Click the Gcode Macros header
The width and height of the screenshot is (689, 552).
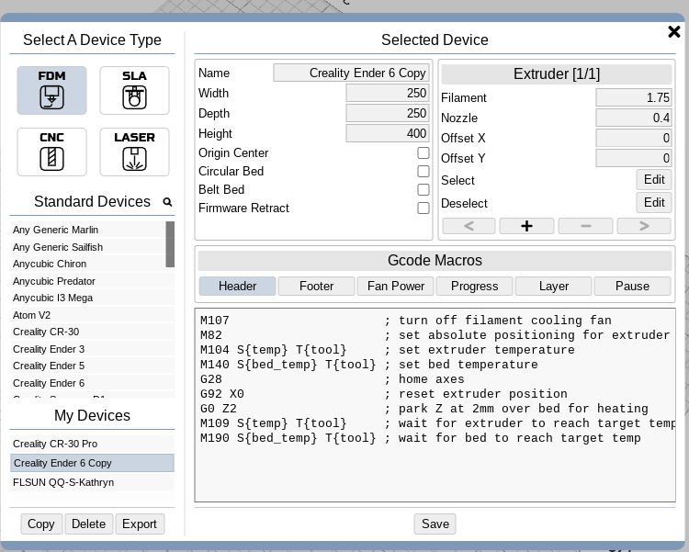pyautogui.click(x=435, y=261)
